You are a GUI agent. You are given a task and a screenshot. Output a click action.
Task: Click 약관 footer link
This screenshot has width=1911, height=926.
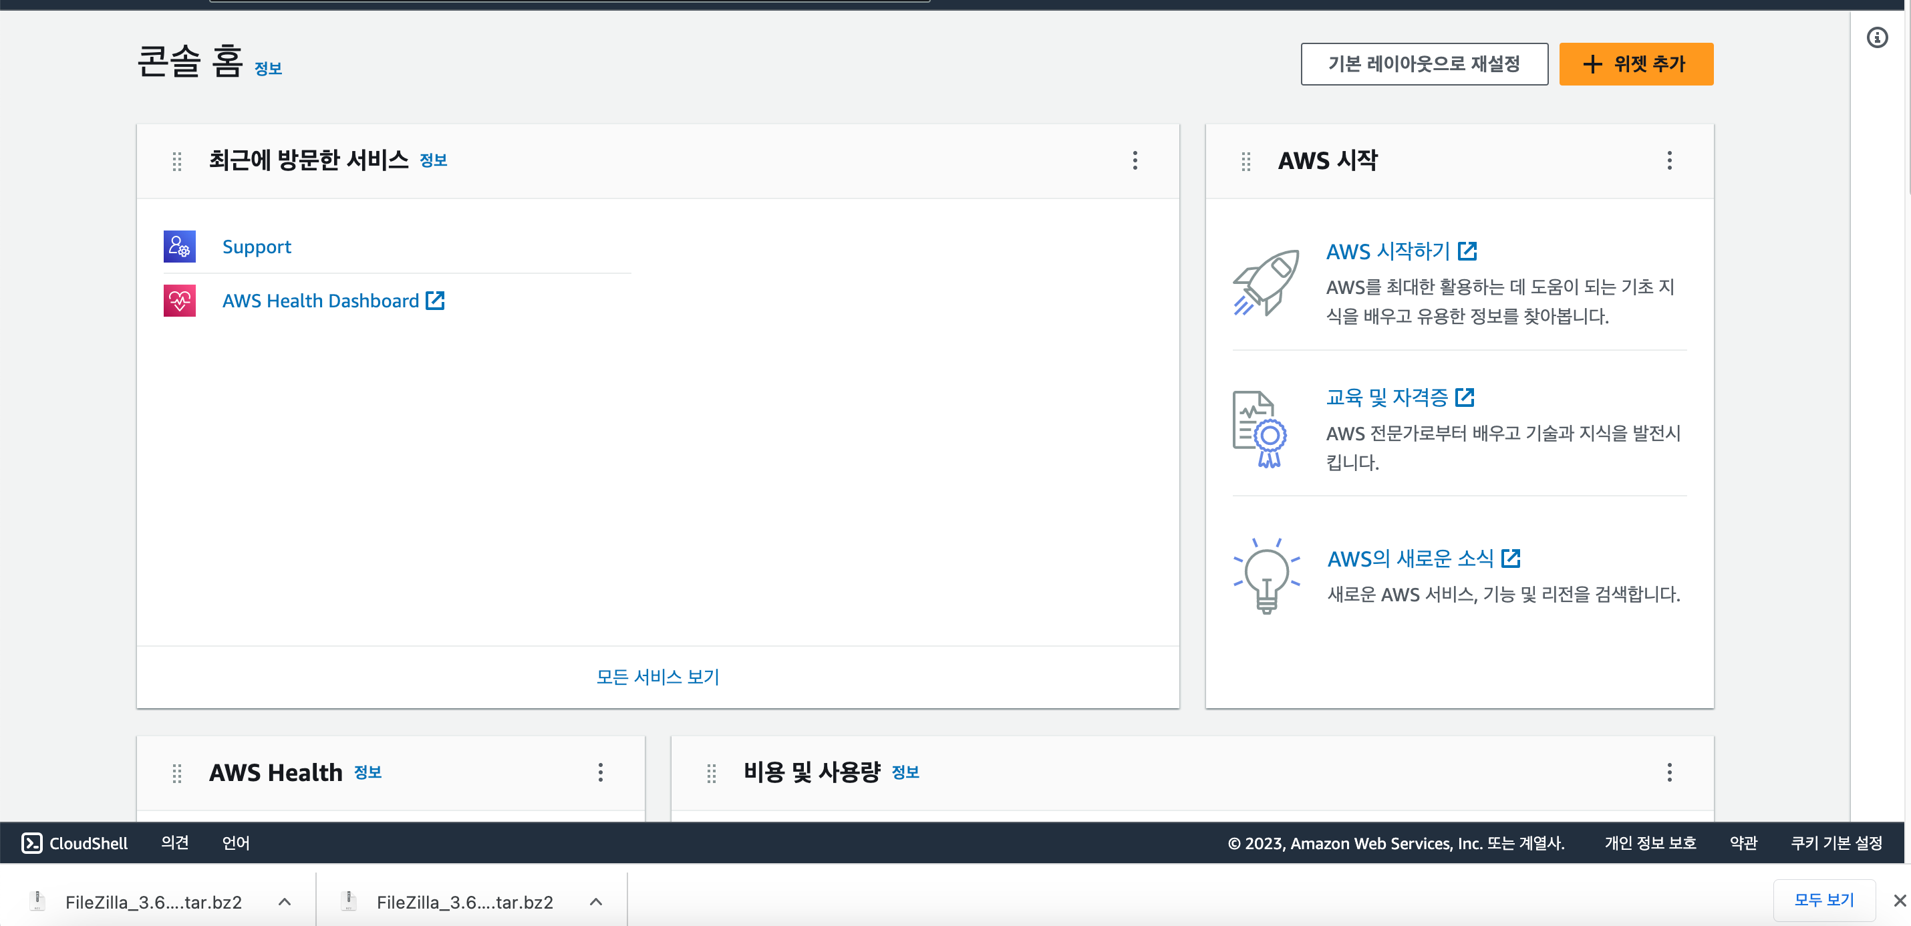point(1743,843)
